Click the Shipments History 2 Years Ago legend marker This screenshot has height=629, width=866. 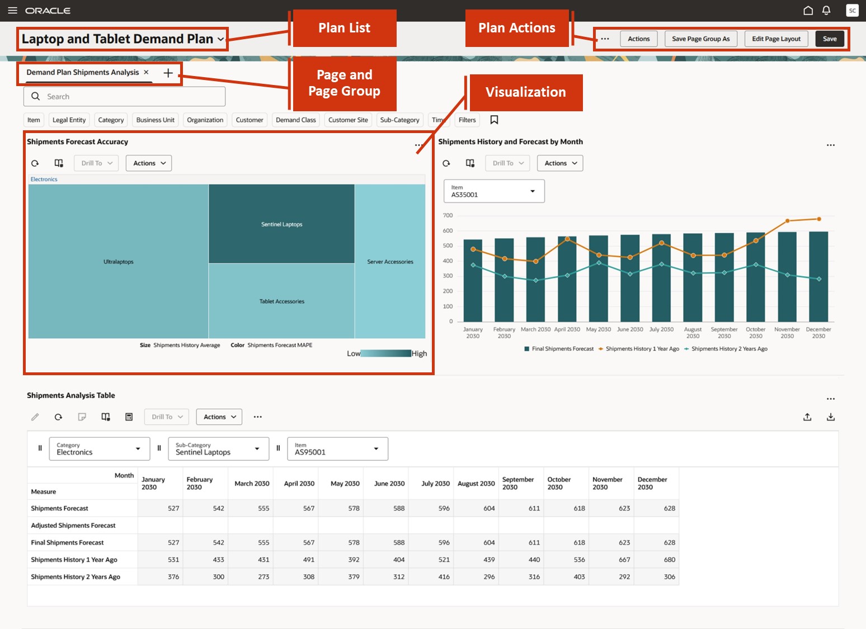pos(686,349)
